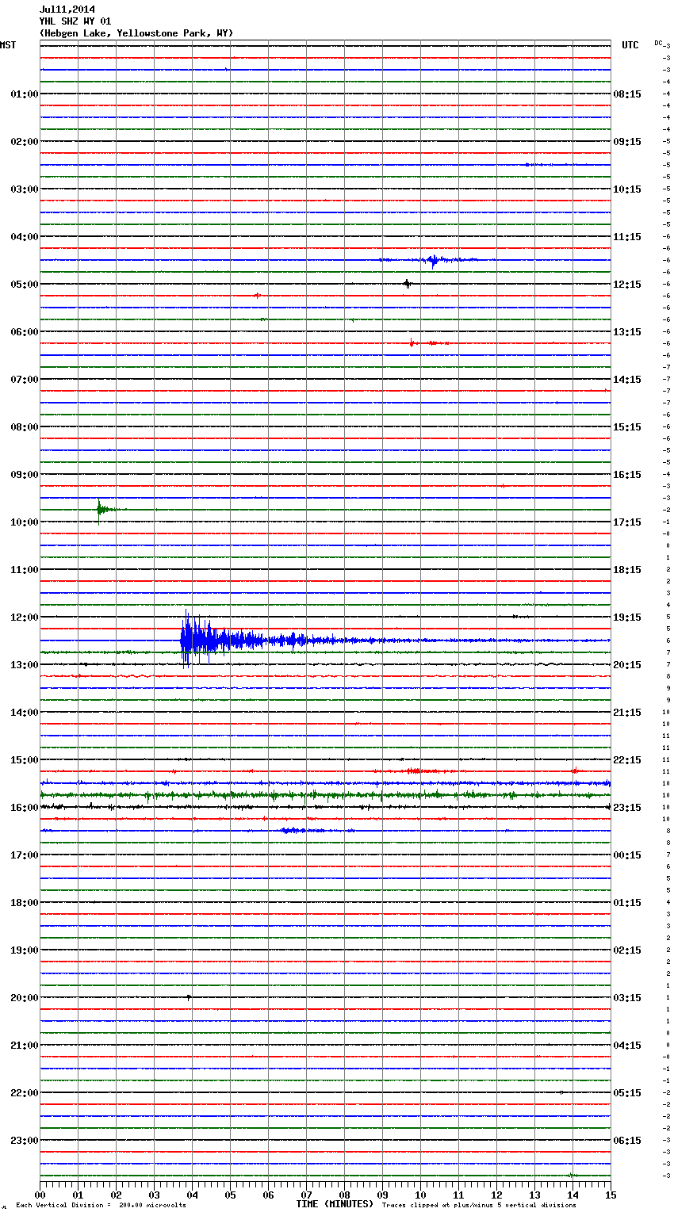
Task: Click the '15' minute tick label
Action: click(x=611, y=1195)
